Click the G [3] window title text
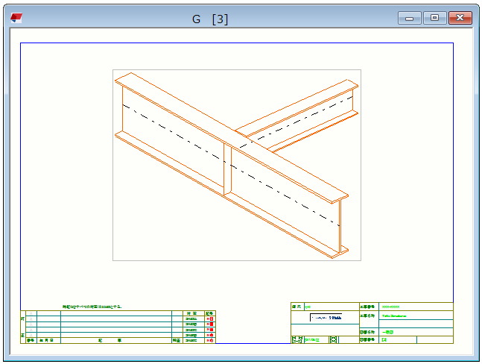The width and height of the screenshot is (482, 364). tap(210, 19)
